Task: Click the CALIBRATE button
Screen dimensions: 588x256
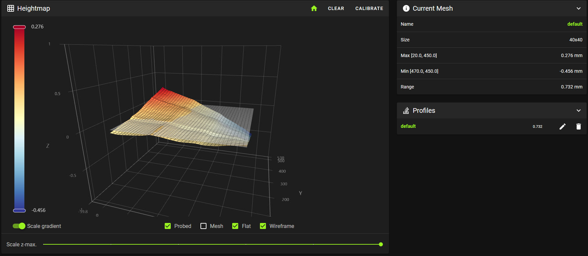Action: pyautogui.click(x=369, y=8)
